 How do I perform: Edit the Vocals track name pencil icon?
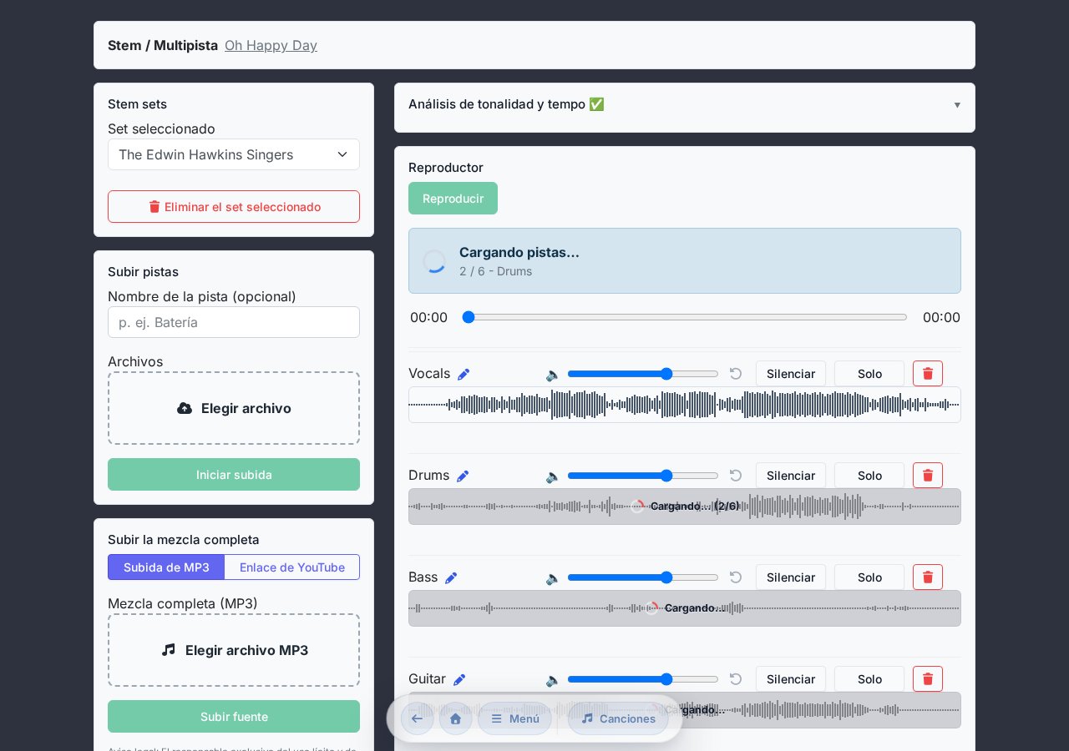tap(464, 374)
